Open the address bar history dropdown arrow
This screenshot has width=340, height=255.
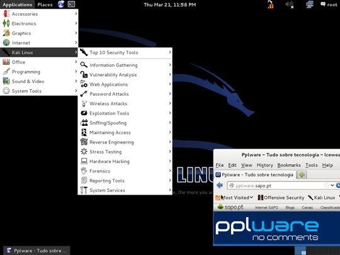tap(332, 185)
